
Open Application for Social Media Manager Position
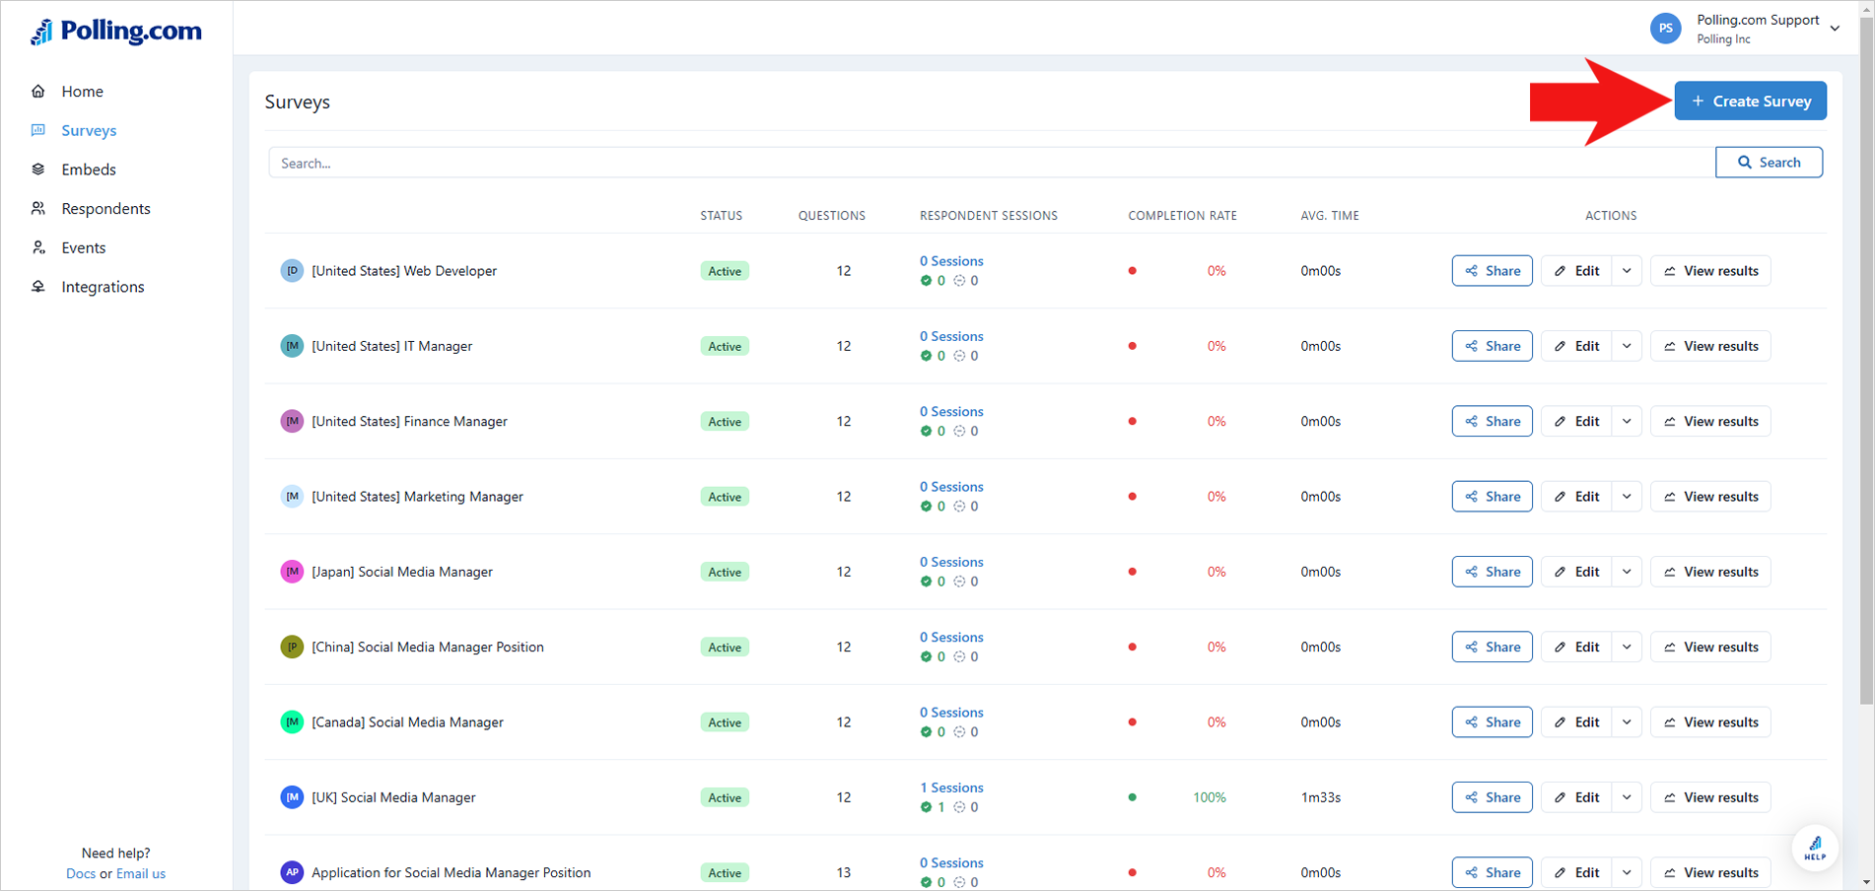coord(451,872)
